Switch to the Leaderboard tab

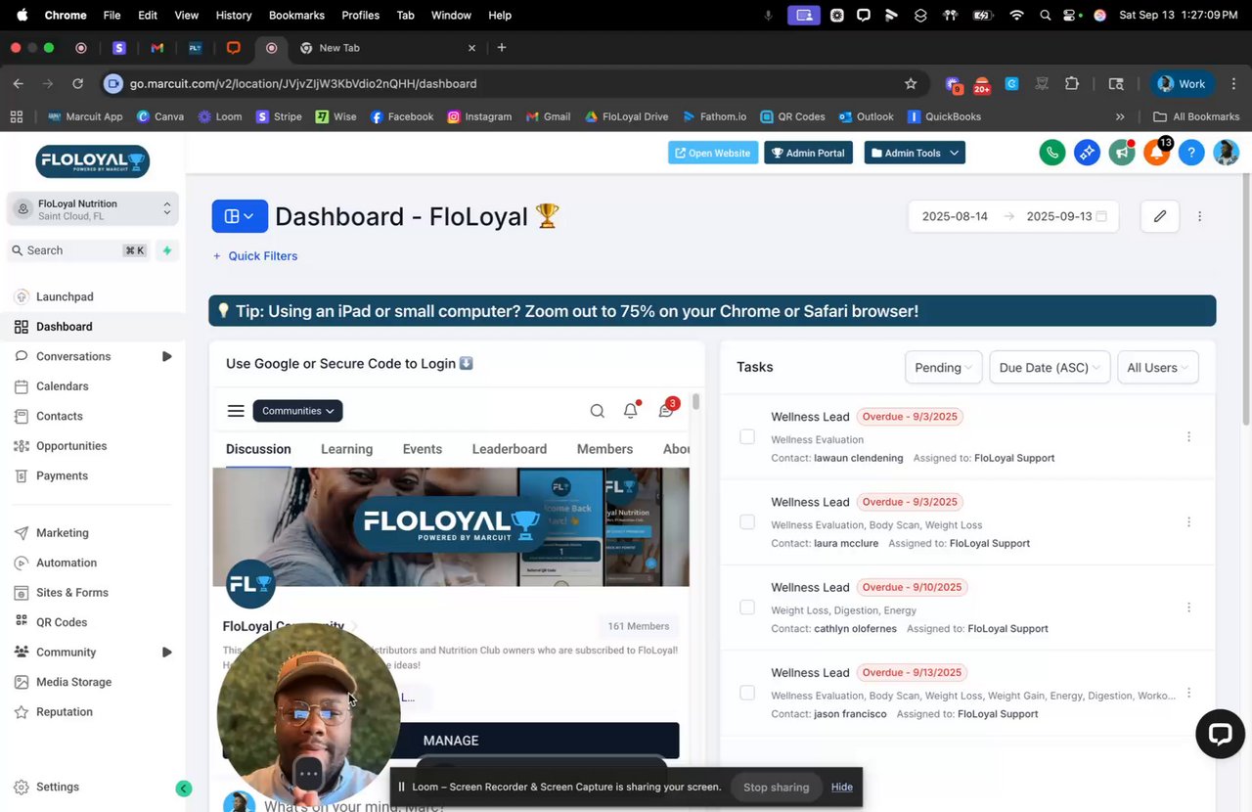(510, 449)
